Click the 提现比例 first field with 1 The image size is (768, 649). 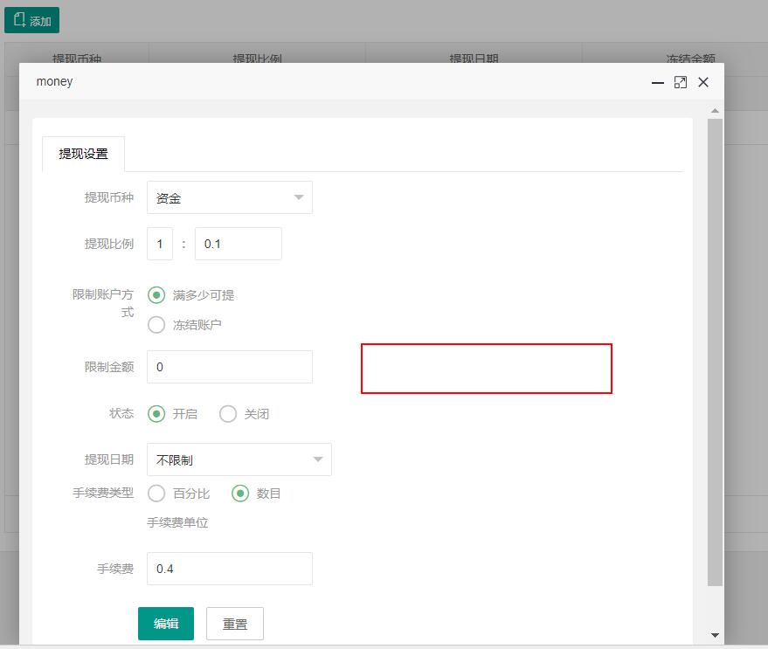tap(160, 244)
